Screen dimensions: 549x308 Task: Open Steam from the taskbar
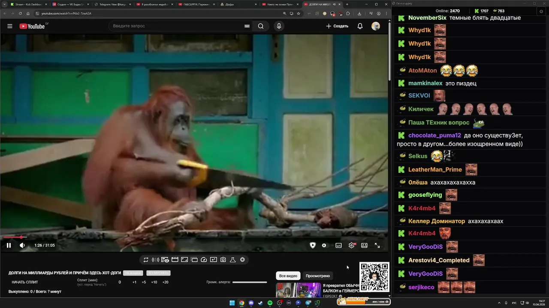pyautogui.click(x=260, y=303)
